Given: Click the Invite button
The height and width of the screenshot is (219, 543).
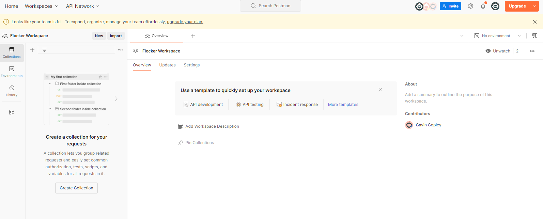Looking at the screenshot, I should click(x=450, y=6).
